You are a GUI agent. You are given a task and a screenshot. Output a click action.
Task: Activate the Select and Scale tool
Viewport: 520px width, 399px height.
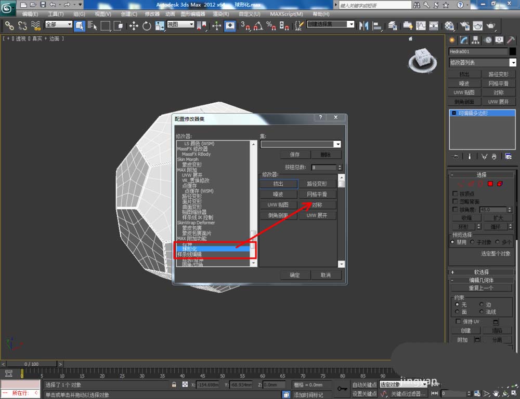(x=160, y=25)
